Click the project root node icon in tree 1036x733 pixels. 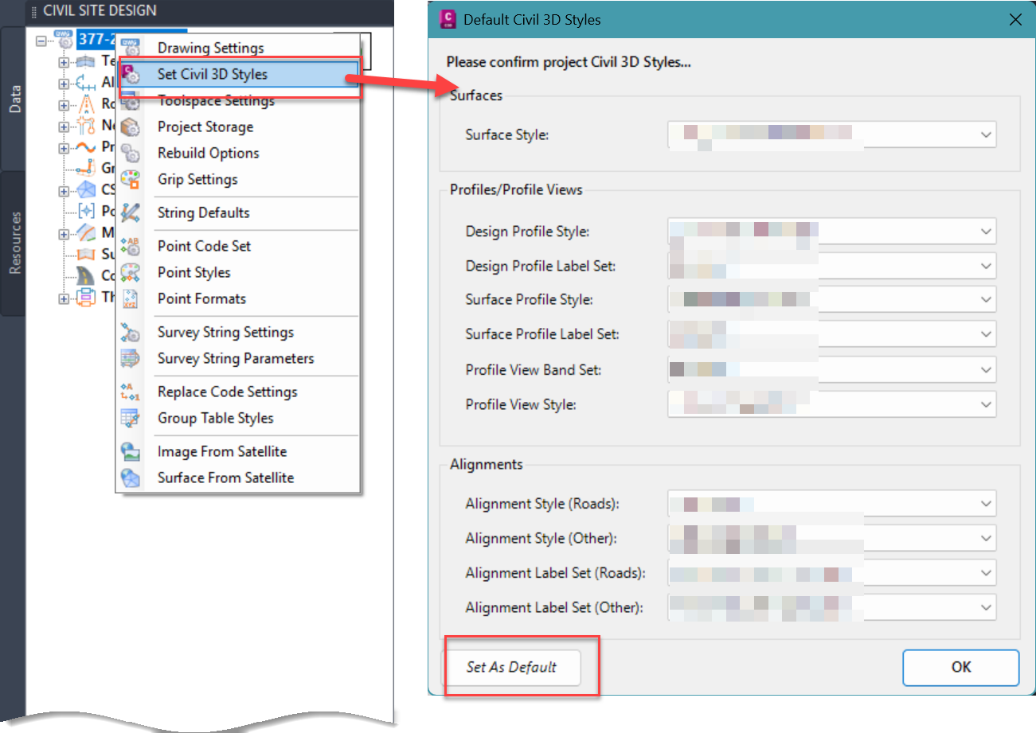pyautogui.click(x=64, y=39)
